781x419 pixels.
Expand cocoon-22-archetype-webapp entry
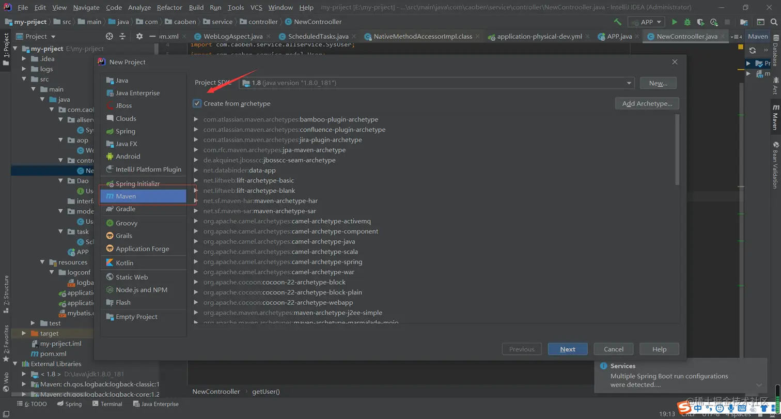pyautogui.click(x=196, y=302)
